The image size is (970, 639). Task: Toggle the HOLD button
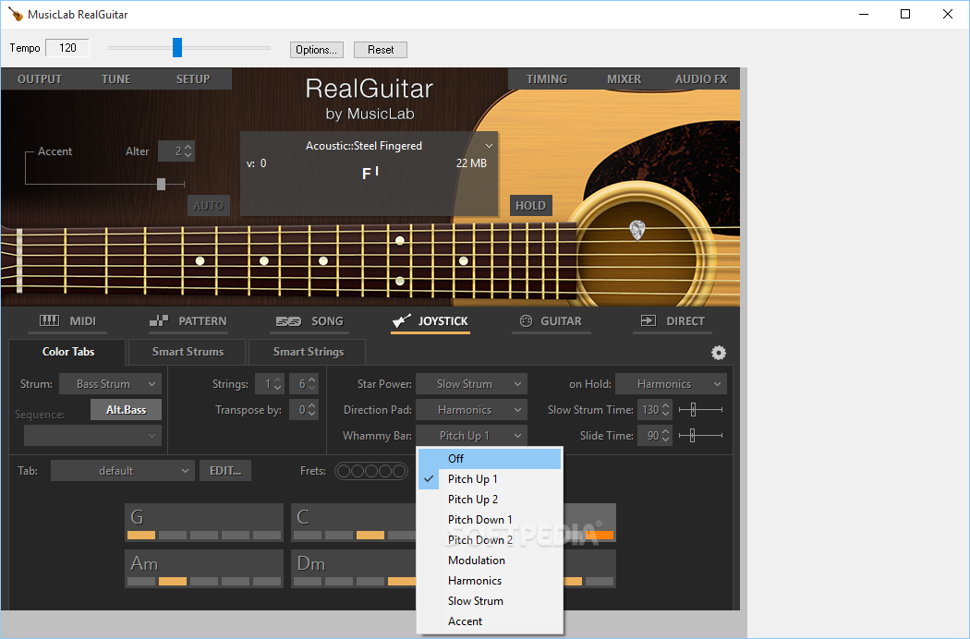pyautogui.click(x=531, y=205)
